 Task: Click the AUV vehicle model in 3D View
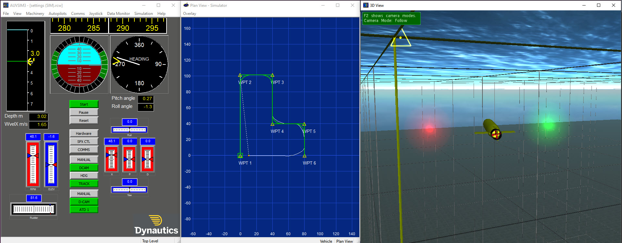(x=492, y=129)
